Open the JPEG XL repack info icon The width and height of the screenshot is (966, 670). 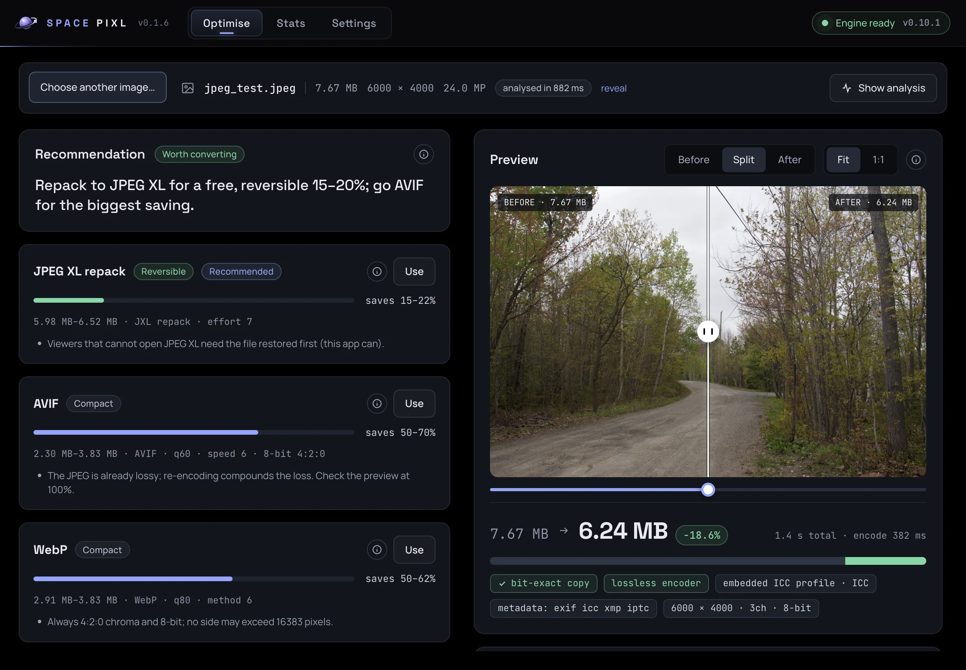coord(377,272)
